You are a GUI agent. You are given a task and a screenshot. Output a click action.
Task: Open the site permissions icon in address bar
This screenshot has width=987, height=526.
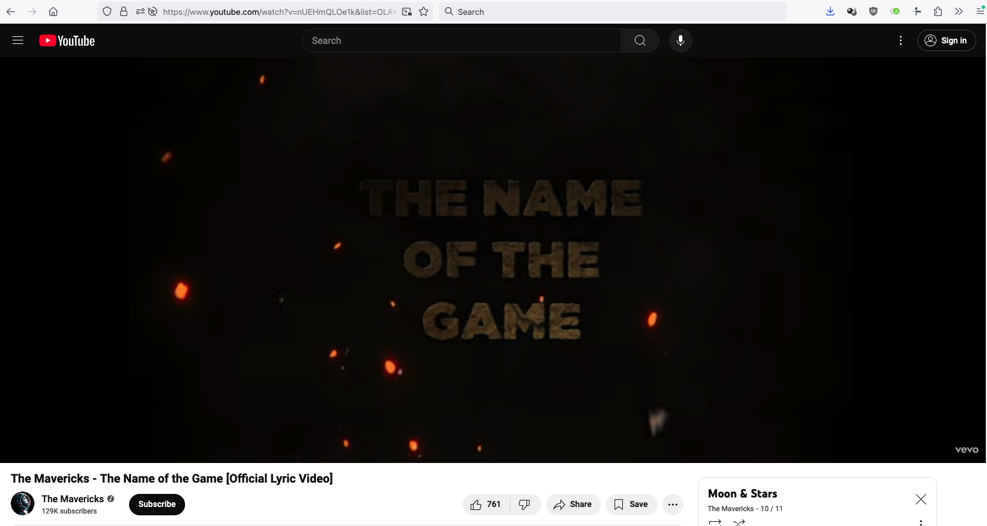click(140, 11)
